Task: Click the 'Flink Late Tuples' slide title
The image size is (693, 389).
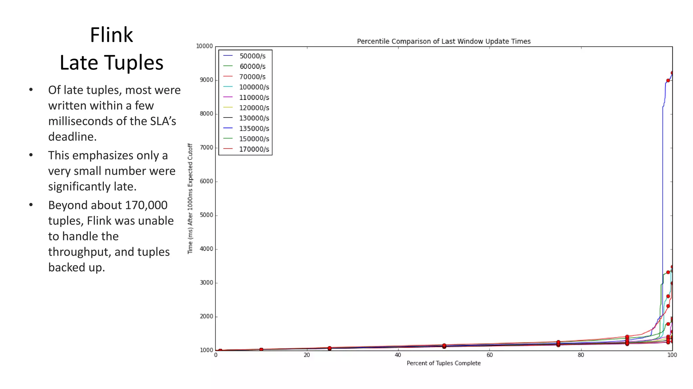Action: 111,49
